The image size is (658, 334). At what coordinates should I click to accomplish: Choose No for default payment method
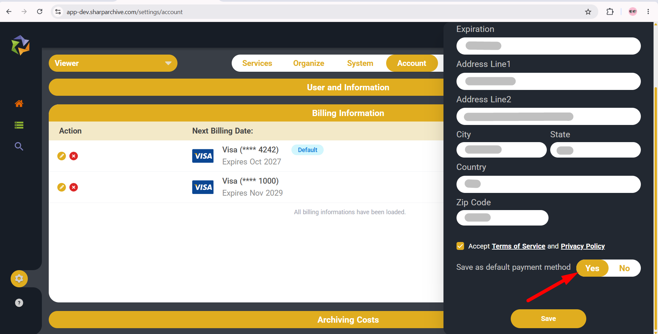(x=624, y=268)
